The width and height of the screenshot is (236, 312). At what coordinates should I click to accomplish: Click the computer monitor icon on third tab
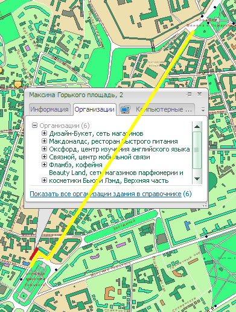point(125,110)
